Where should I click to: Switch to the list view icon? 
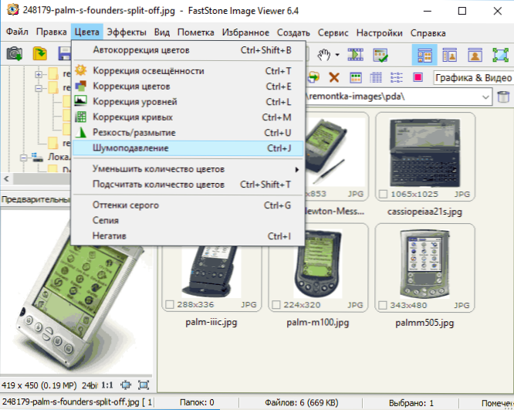[x=397, y=78]
